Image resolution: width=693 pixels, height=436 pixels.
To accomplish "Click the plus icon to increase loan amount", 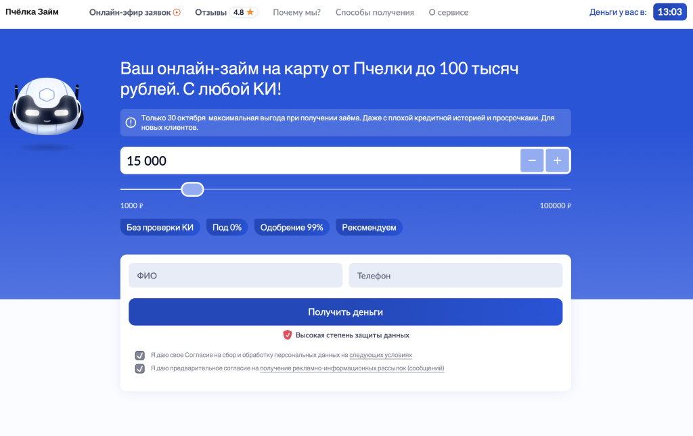I will [x=557, y=160].
